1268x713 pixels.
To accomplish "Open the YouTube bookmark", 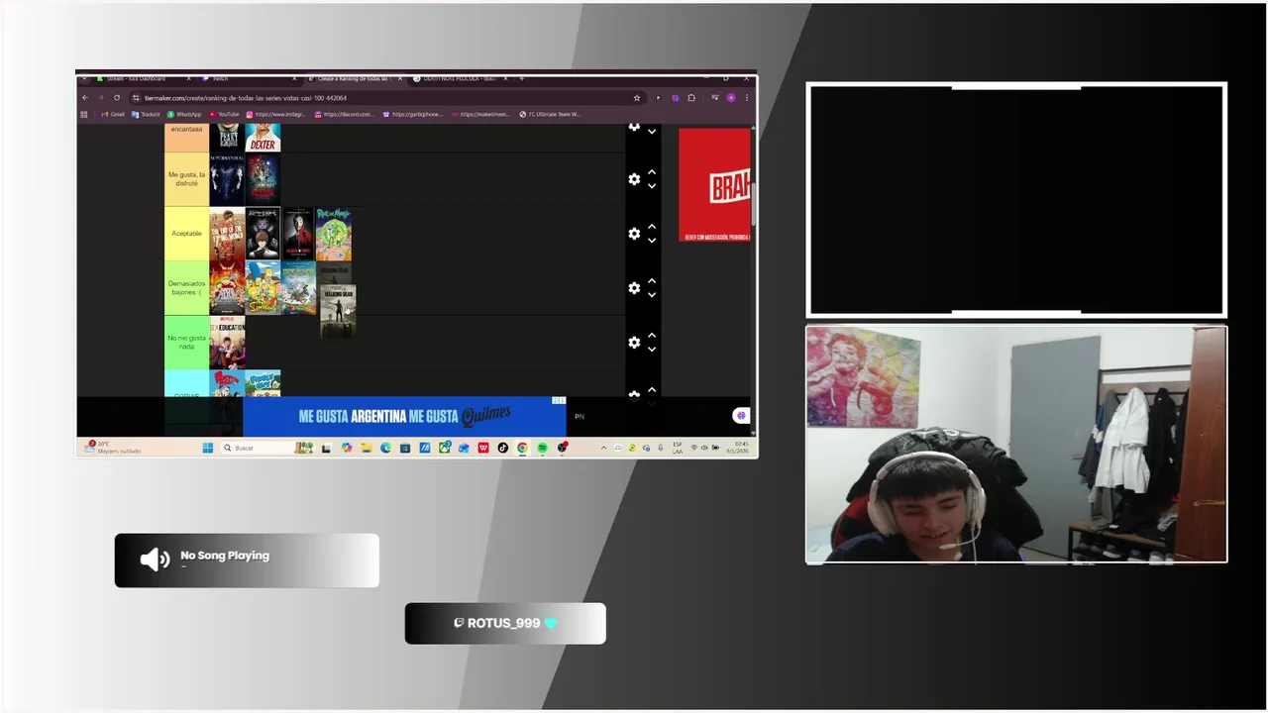I will pos(224,114).
